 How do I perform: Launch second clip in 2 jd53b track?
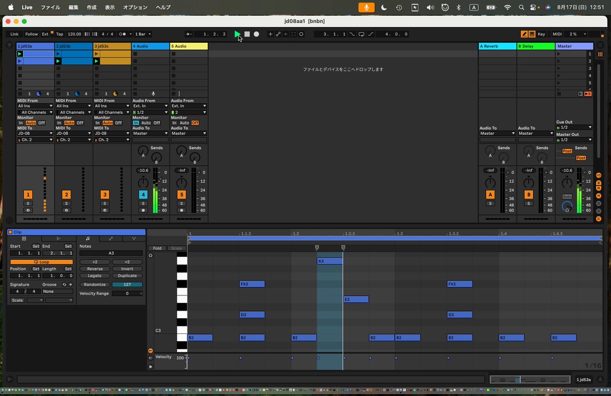(x=59, y=61)
